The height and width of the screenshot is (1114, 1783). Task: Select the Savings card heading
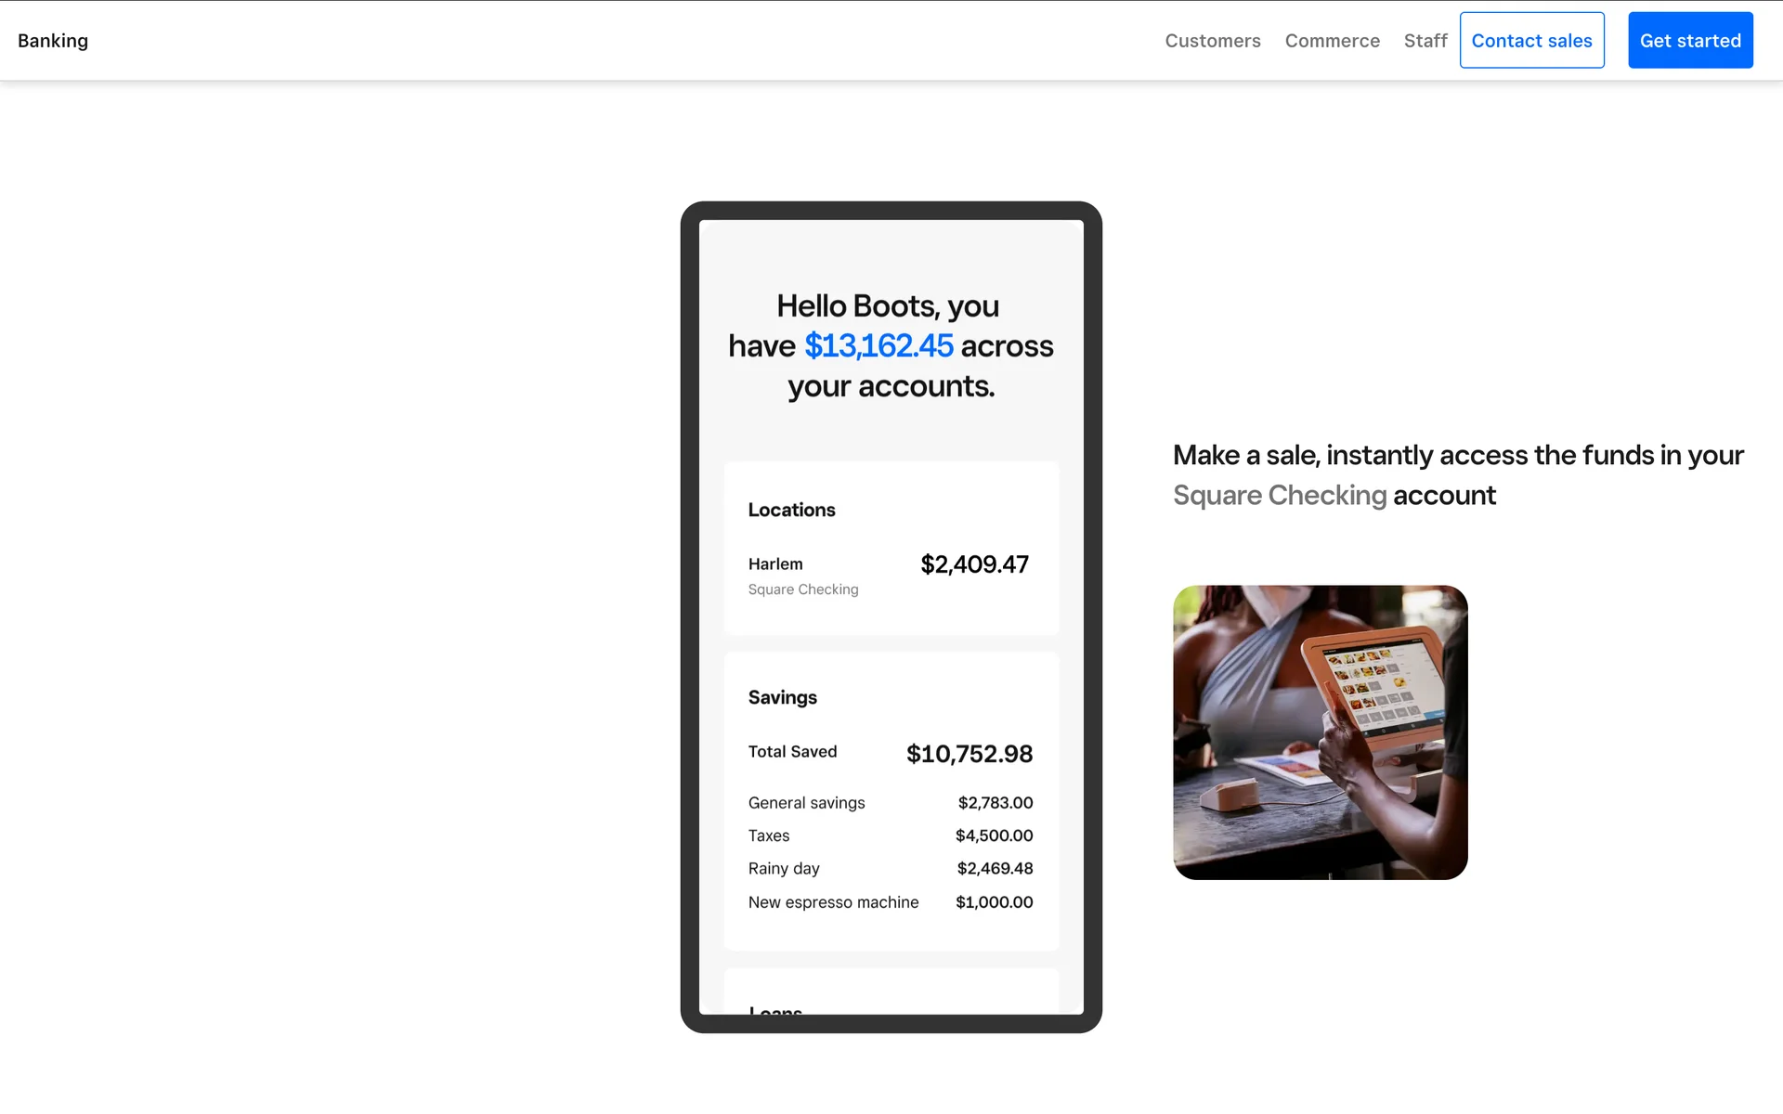782,697
